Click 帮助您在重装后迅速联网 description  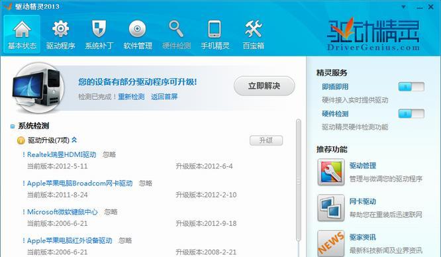point(386,215)
